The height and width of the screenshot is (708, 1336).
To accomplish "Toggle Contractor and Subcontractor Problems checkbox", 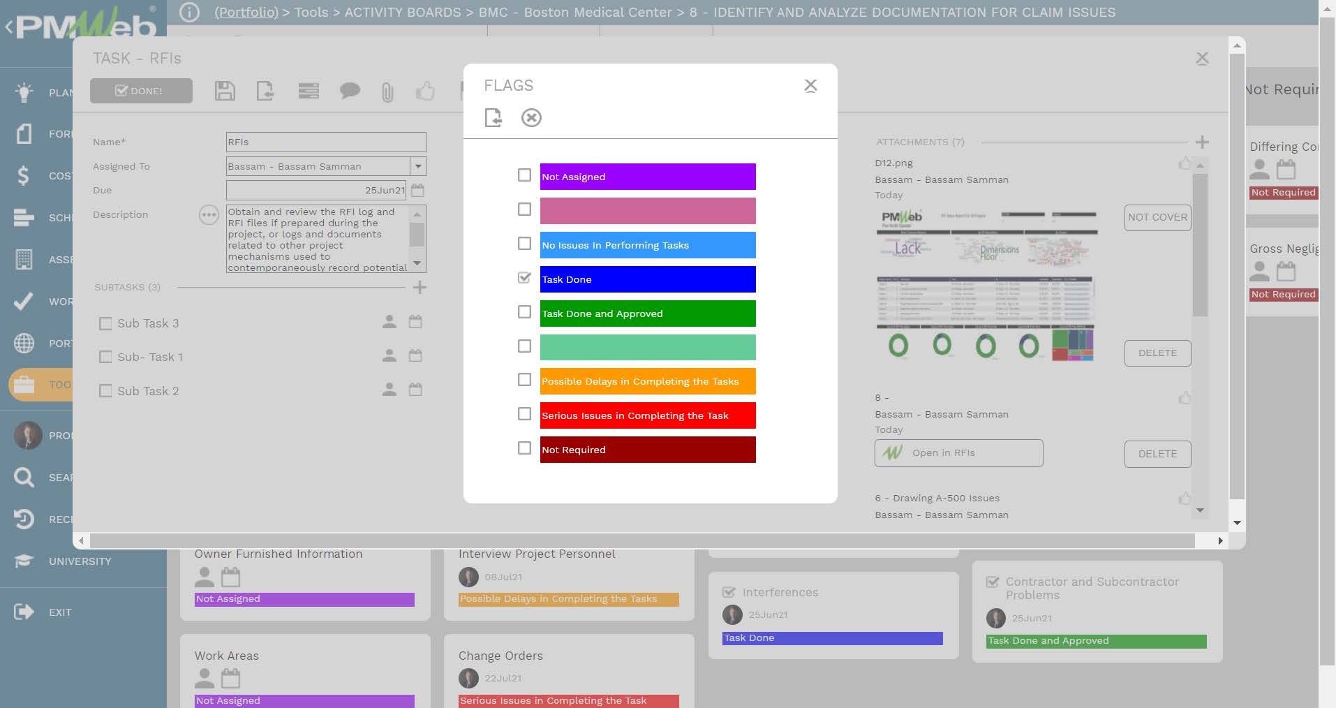I will [x=992, y=582].
